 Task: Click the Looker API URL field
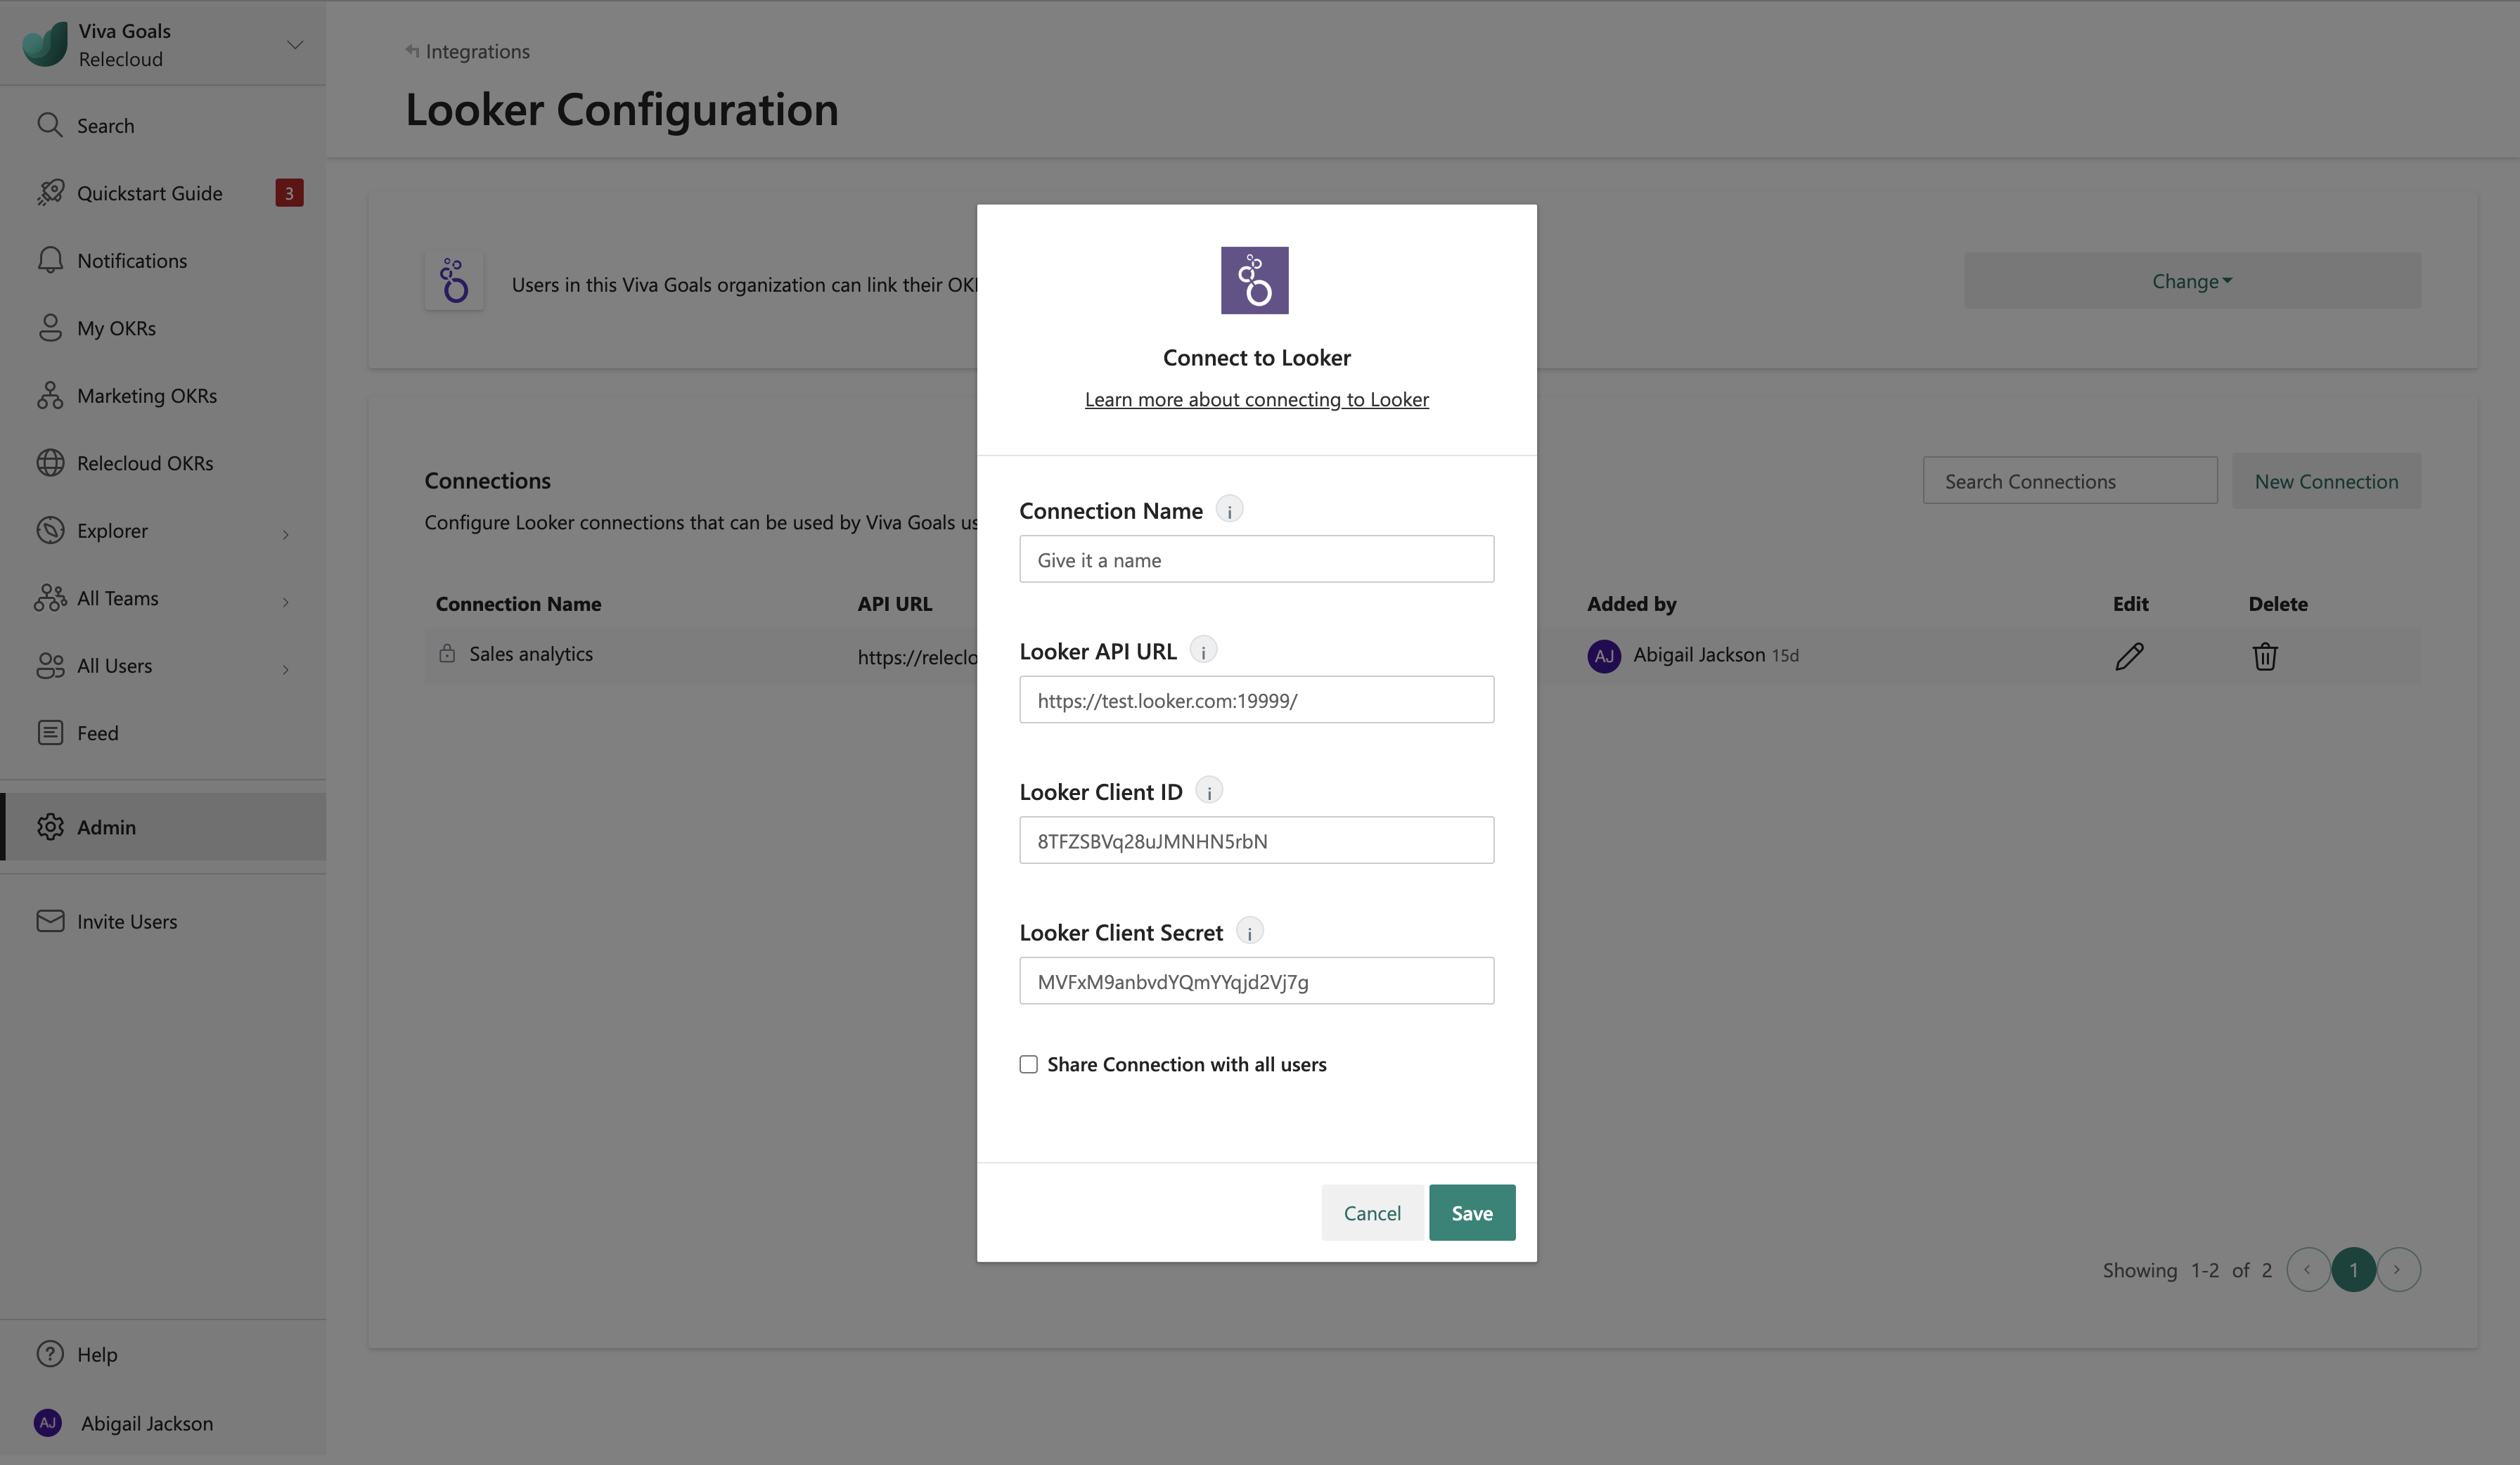coord(1256,700)
